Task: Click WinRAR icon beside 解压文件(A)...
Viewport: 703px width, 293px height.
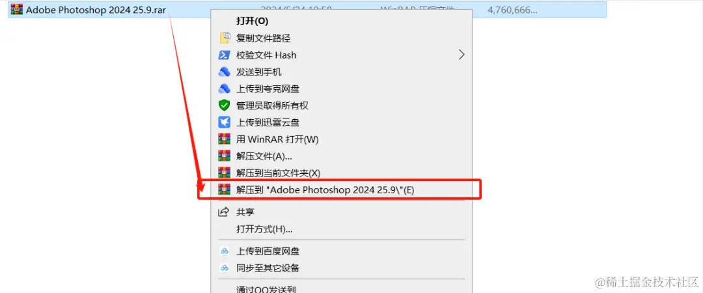Action: (224, 156)
